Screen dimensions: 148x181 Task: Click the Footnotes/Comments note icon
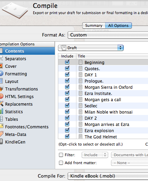click(x=2, y=126)
